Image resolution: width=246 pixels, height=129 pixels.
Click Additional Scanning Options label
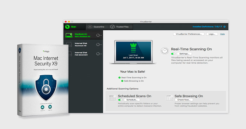[123, 89]
